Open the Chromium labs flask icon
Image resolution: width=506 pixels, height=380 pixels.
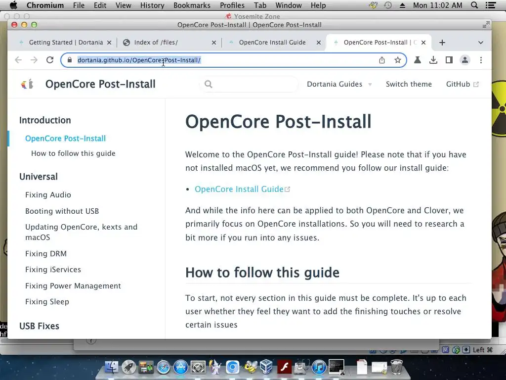pos(417,60)
